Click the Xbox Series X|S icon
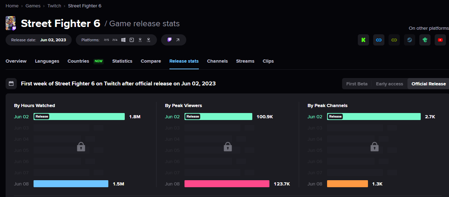The image size is (449, 197). [140, 40]
